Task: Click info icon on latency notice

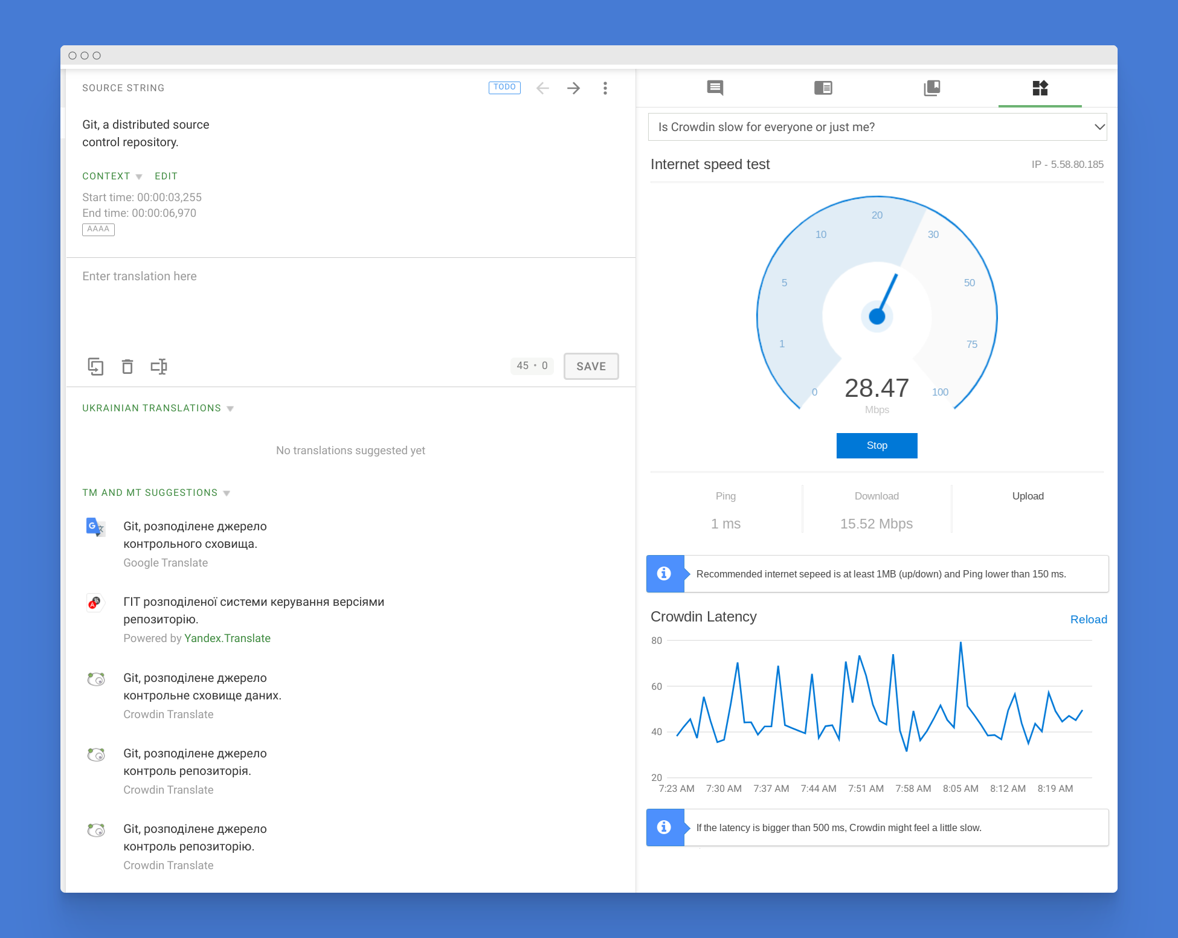Action: pyautogui.click(x=665, y=827)
